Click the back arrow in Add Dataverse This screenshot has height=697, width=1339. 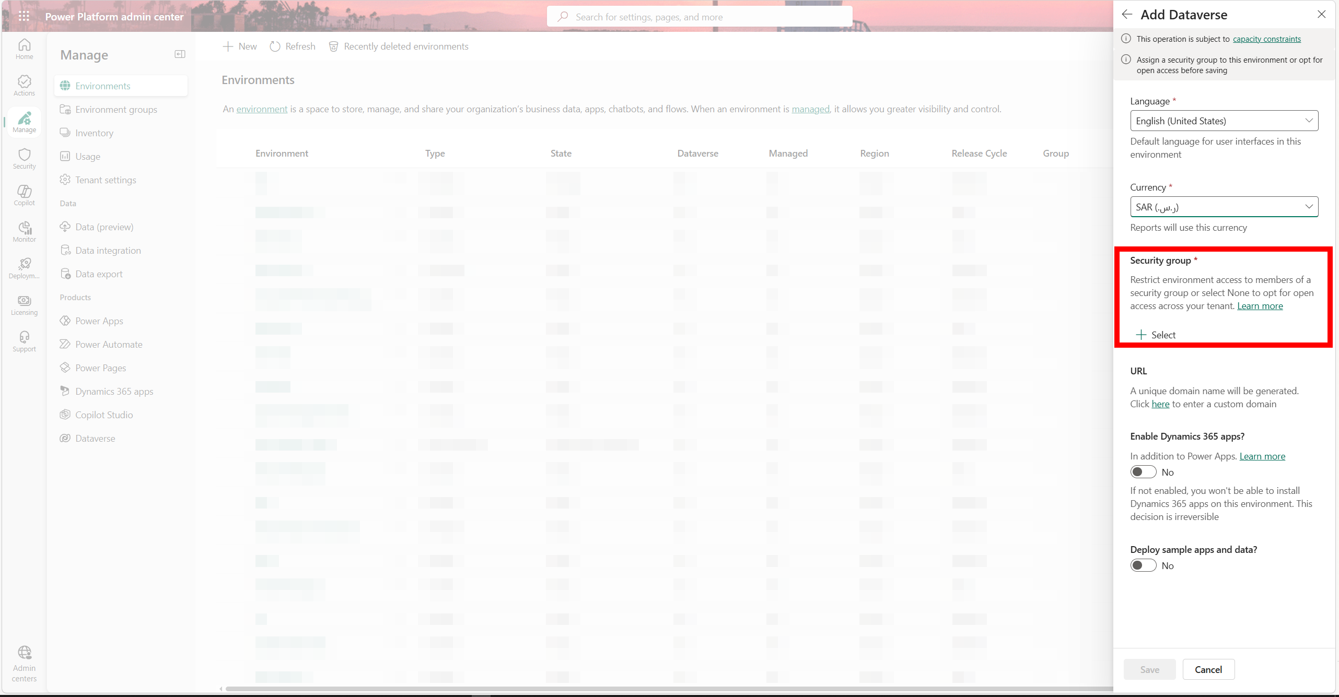1127,15
